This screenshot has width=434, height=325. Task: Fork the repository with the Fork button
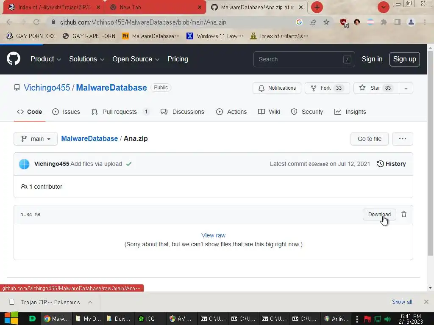[327, 88]
